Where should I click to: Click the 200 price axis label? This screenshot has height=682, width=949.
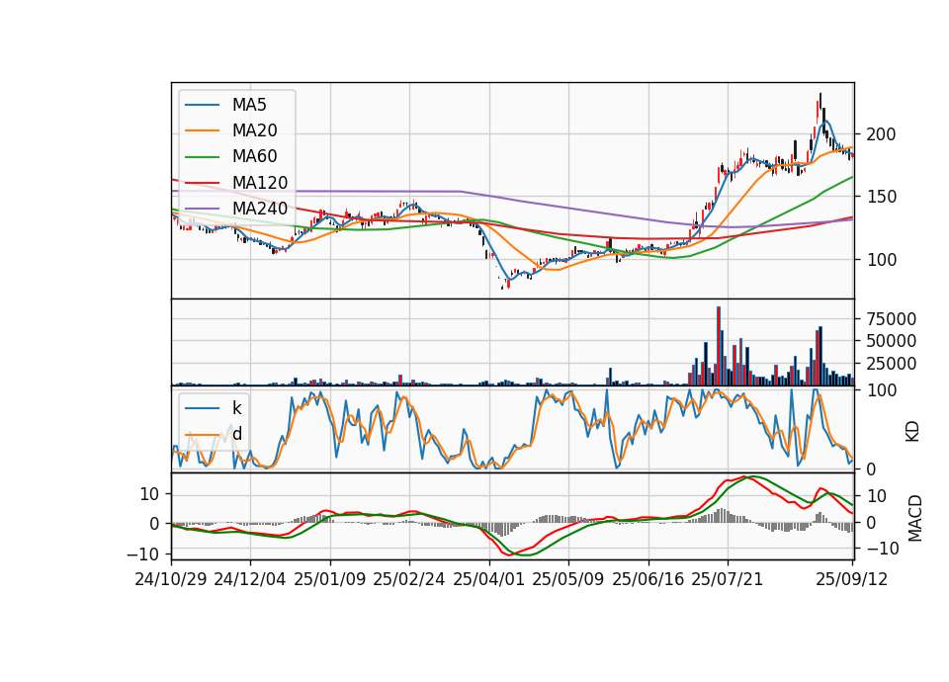point(881,134)
